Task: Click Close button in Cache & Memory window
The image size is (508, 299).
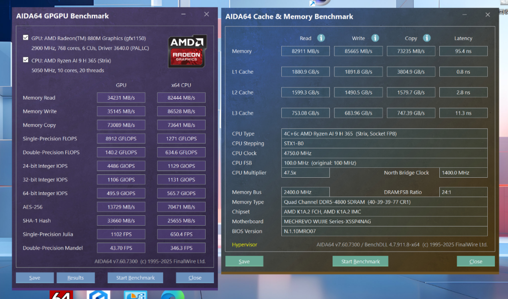Action: pyautogui.click(x=476, y=261)
